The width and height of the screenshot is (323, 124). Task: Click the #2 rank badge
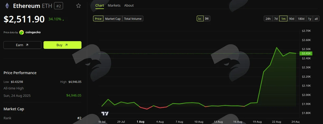pos(59,6)
